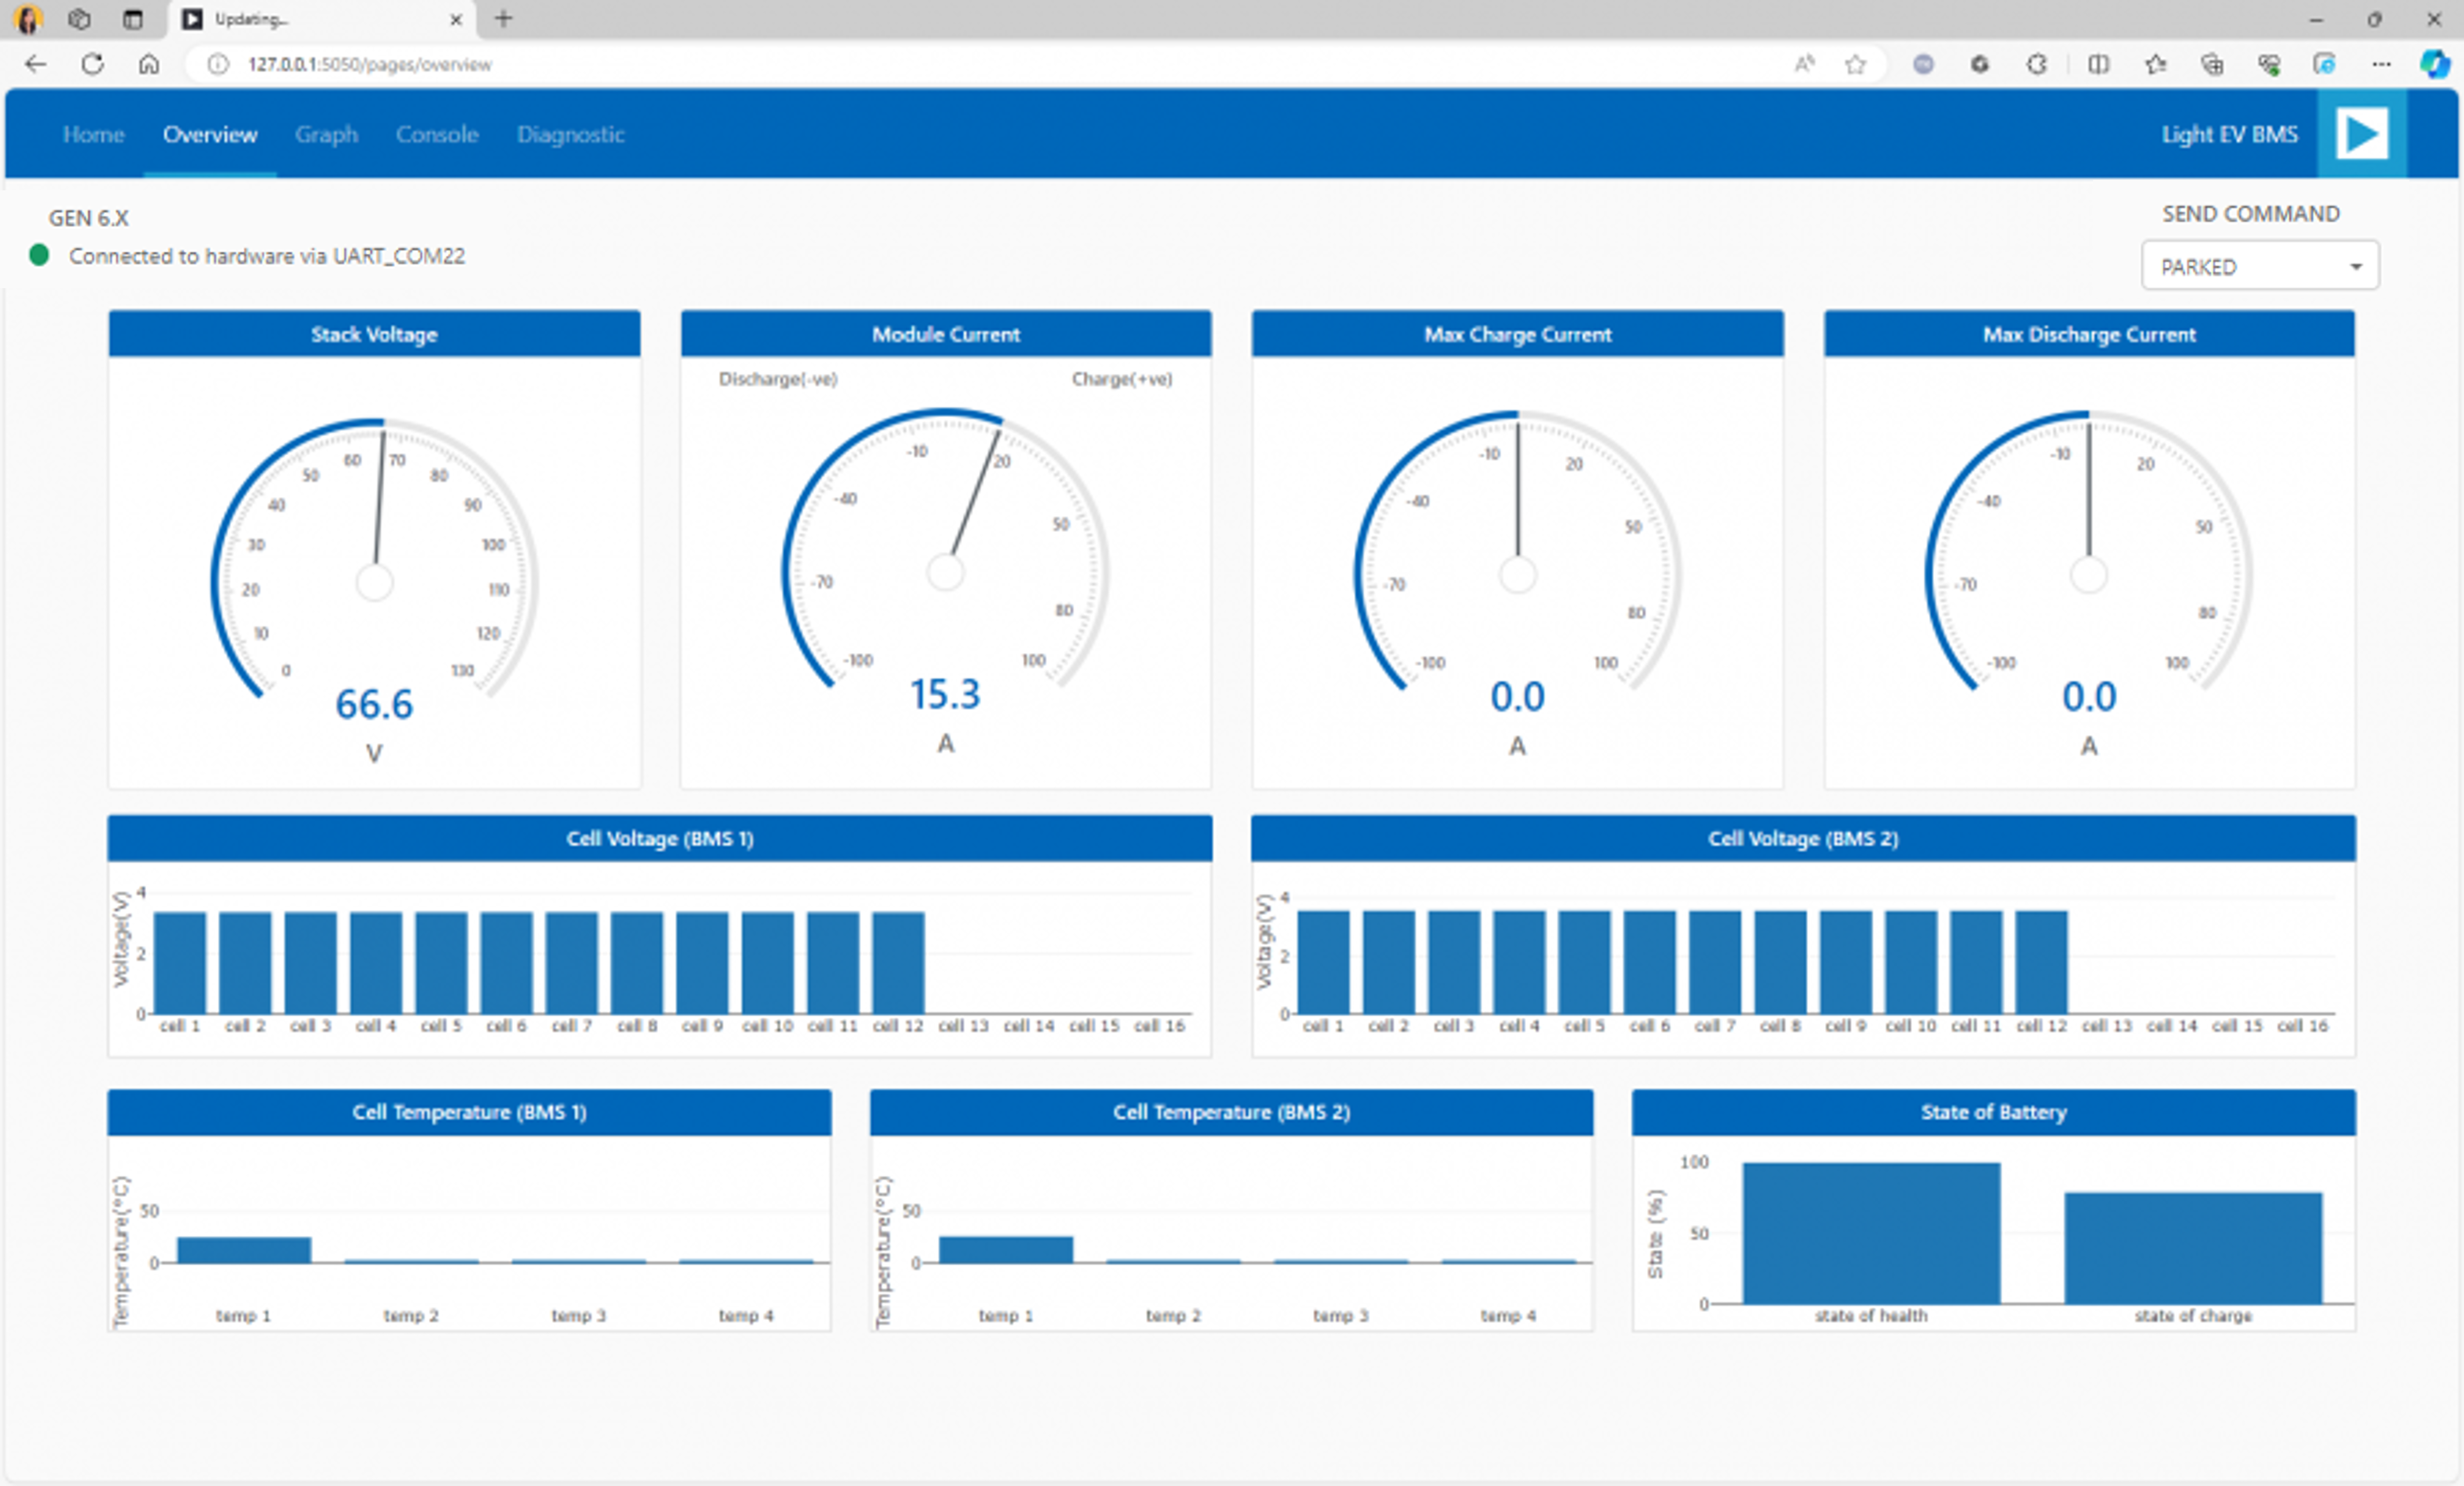Open Browser essentials icon
This screenshot has width=2464, height=1486.
point(2267,64)
